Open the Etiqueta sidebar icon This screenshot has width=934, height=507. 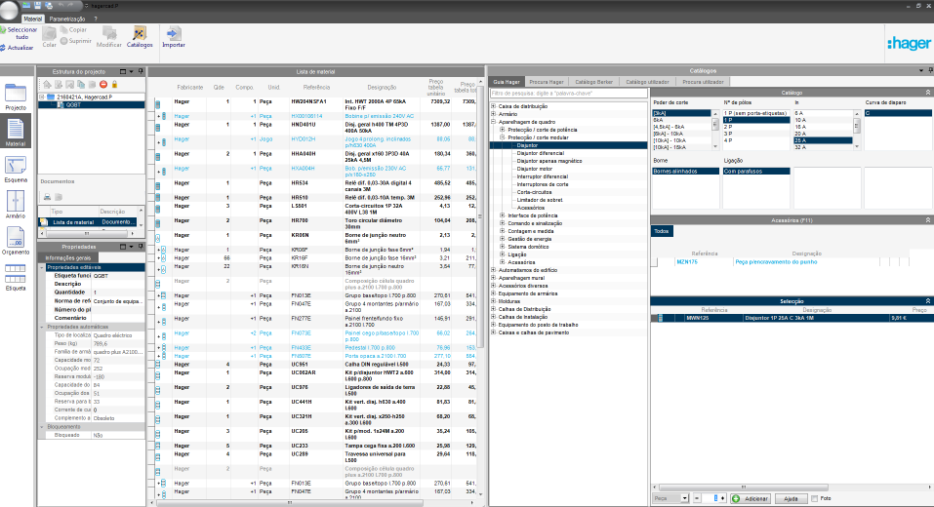coord(16,278)
